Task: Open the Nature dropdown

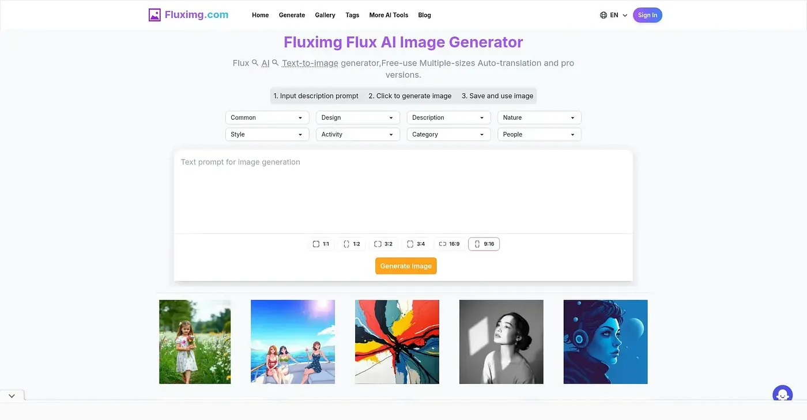Action: pyautogui.click(x=540, y=118)
